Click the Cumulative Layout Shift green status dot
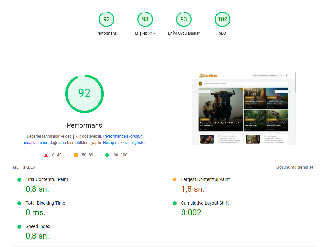 (x=175, y=203)
